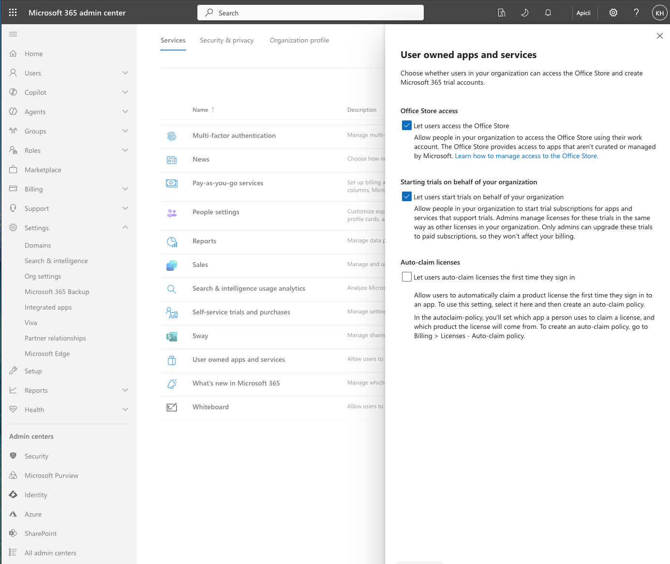Open All admin centers link
Image resolution: width=670 pixels, height=564 pixels.
[x=50, y=553]
